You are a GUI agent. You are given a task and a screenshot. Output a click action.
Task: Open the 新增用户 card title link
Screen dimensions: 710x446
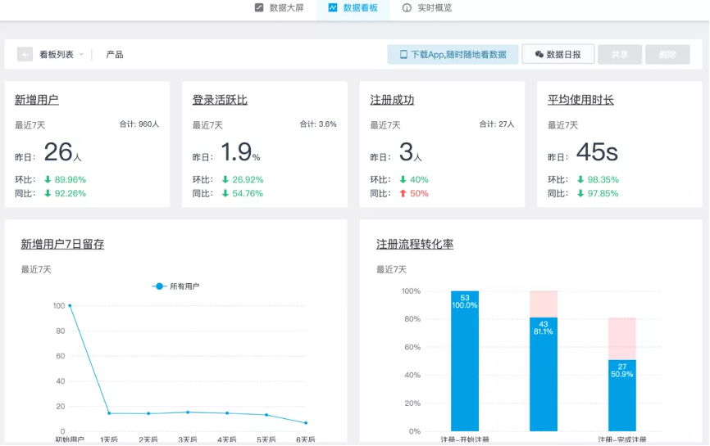coord(37,100)
